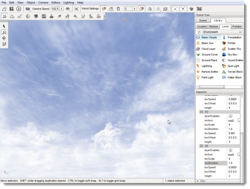Collapse the [1] layer group

(x=202, y=112)
